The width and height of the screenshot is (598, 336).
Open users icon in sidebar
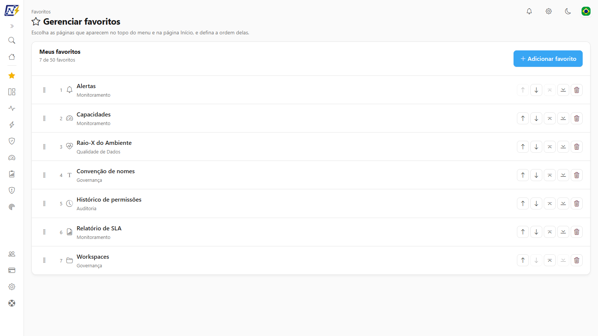click(x=12, y=254)
